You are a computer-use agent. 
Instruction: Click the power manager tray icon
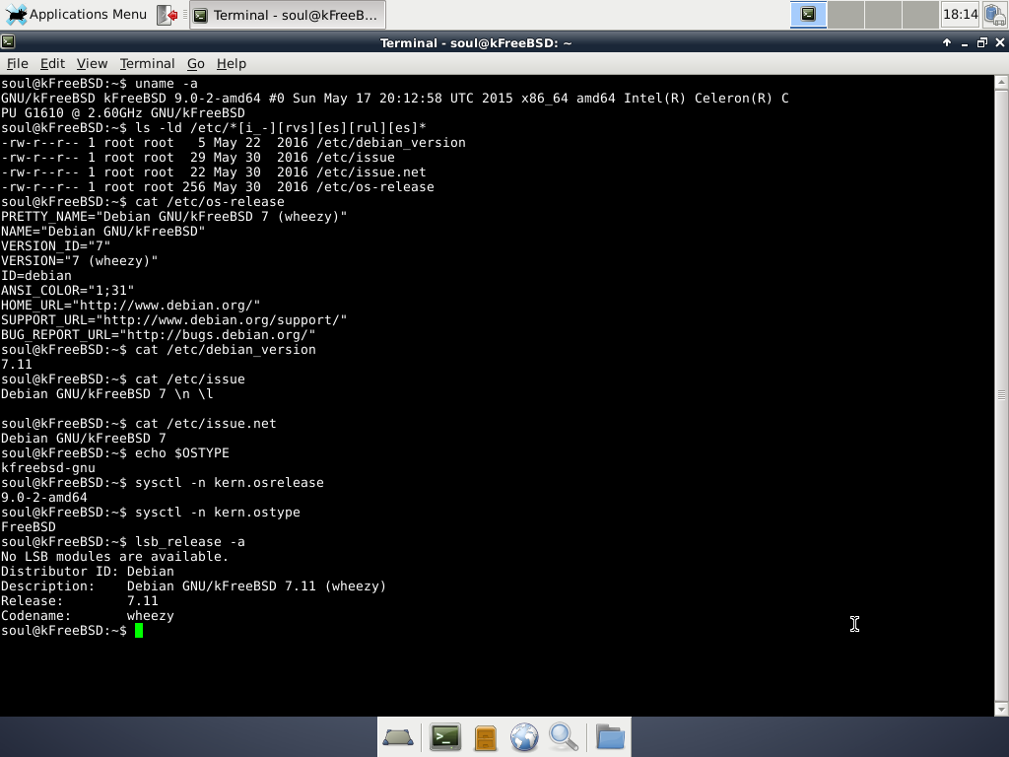tap(995, 14)
